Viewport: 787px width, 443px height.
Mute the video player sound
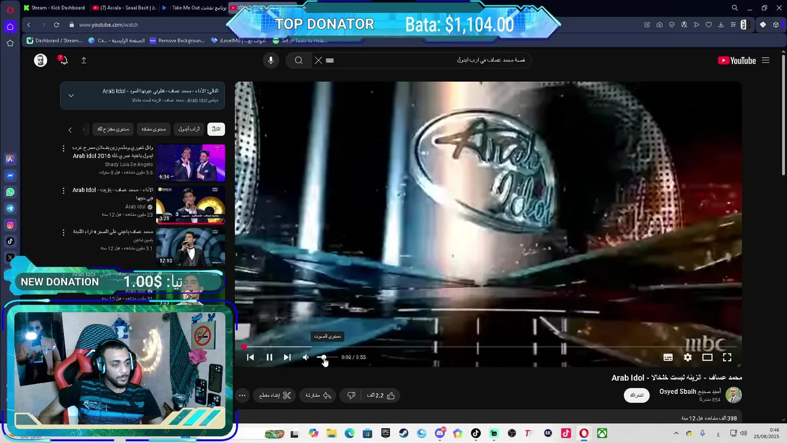click(x=306, y=357)
